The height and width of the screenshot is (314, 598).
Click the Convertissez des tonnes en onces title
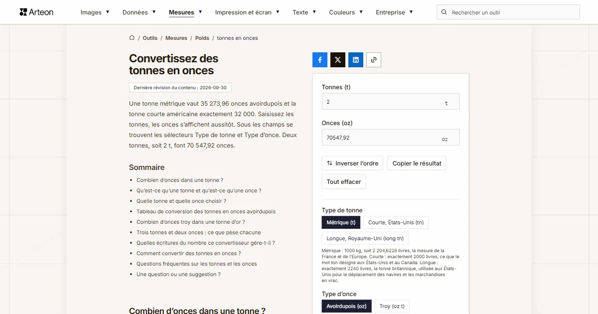coord(173,64)
